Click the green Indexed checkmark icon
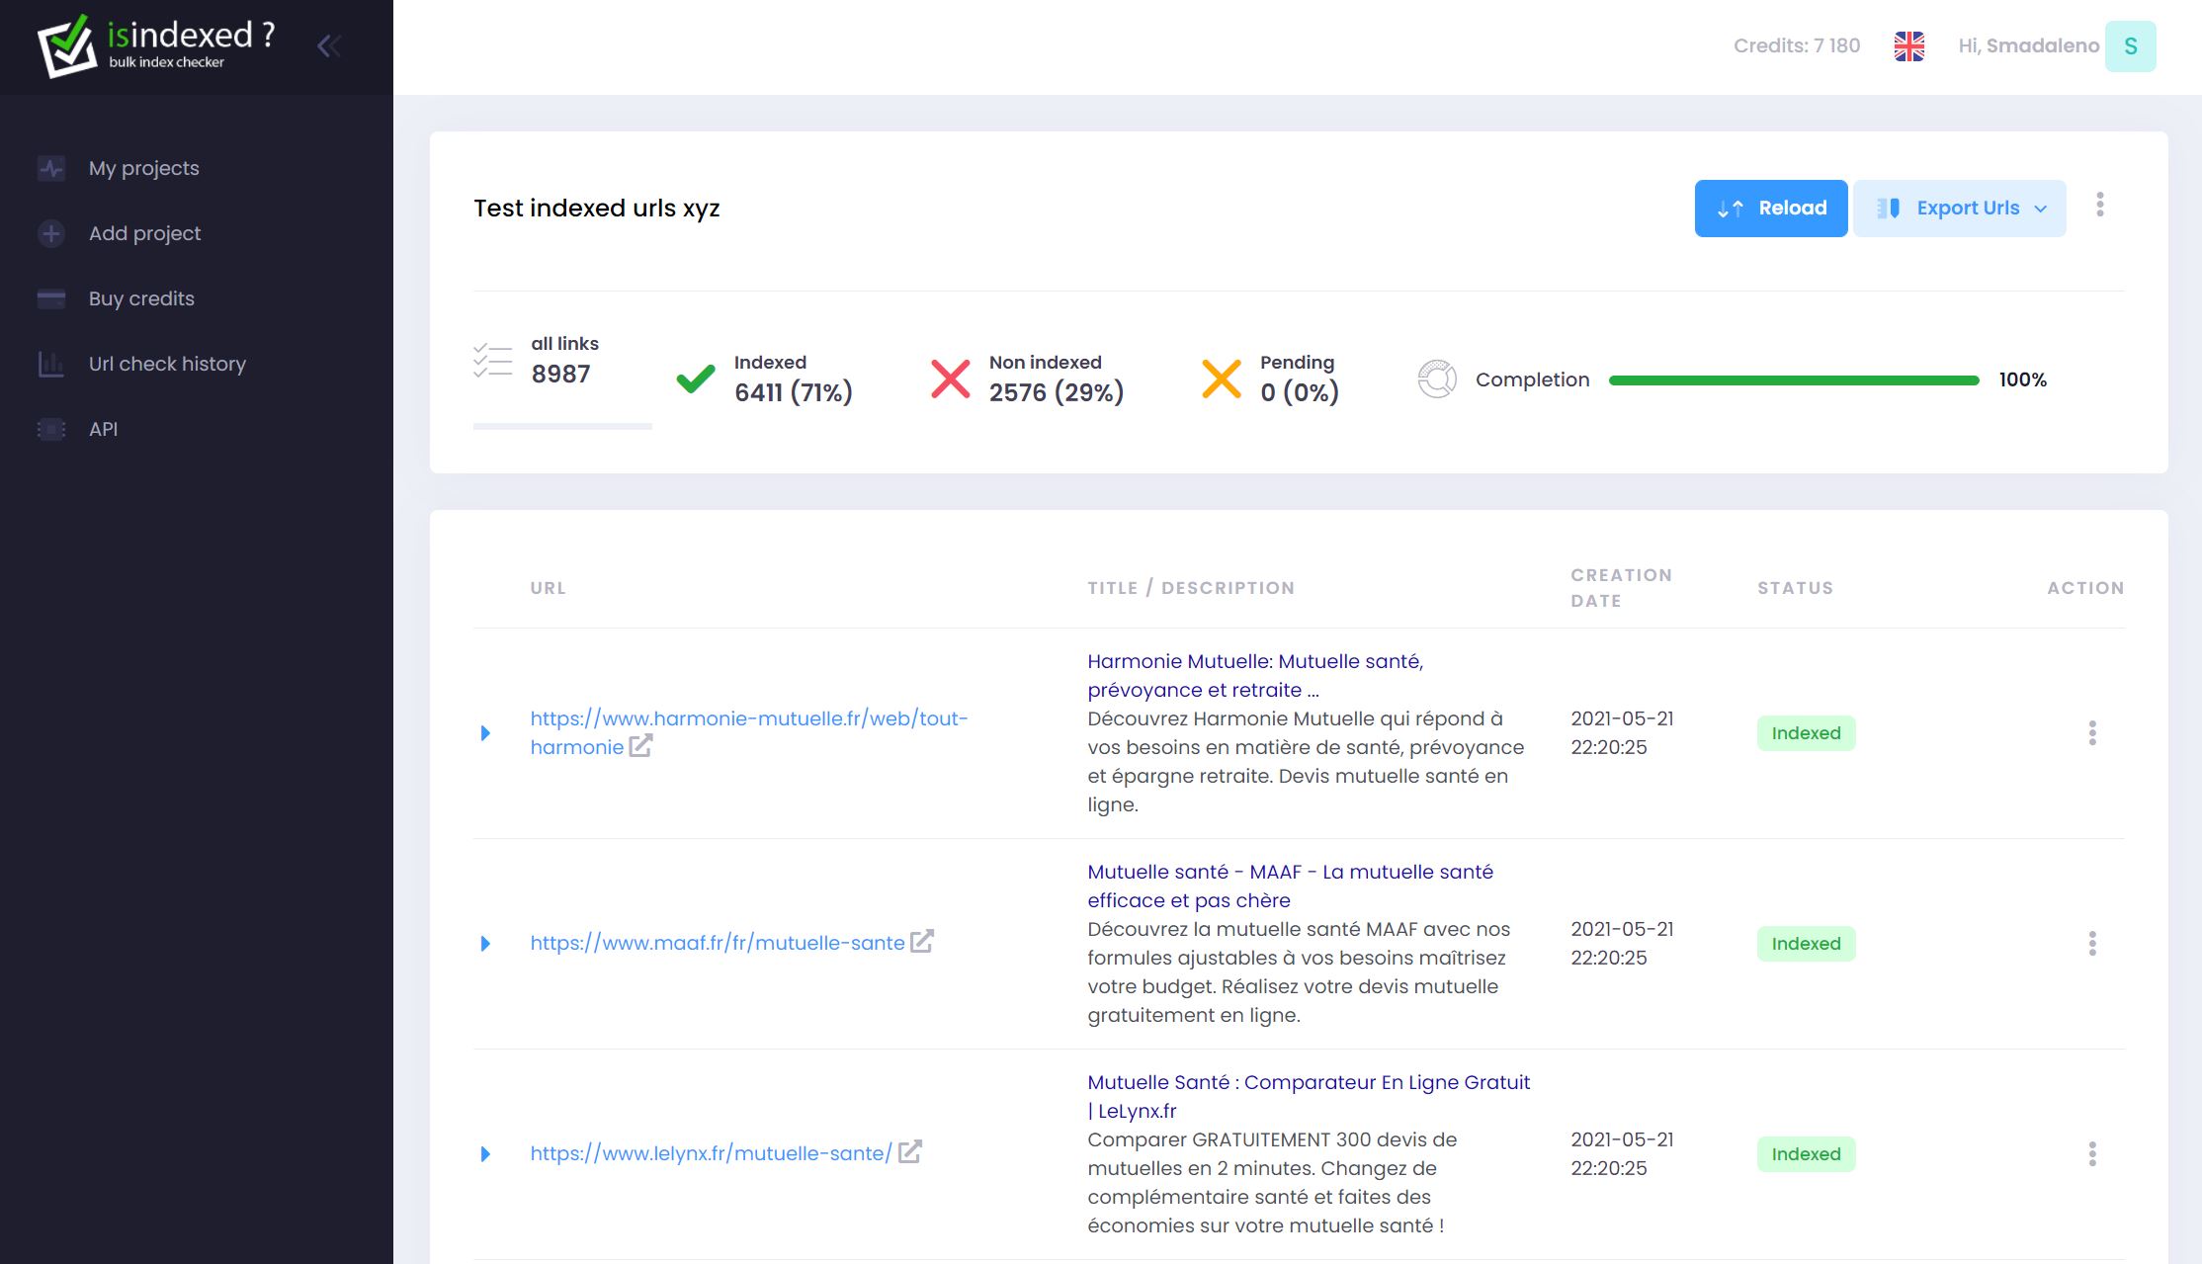The width and height of the screenshot is (2202, 1264). [x=696, y=379]
